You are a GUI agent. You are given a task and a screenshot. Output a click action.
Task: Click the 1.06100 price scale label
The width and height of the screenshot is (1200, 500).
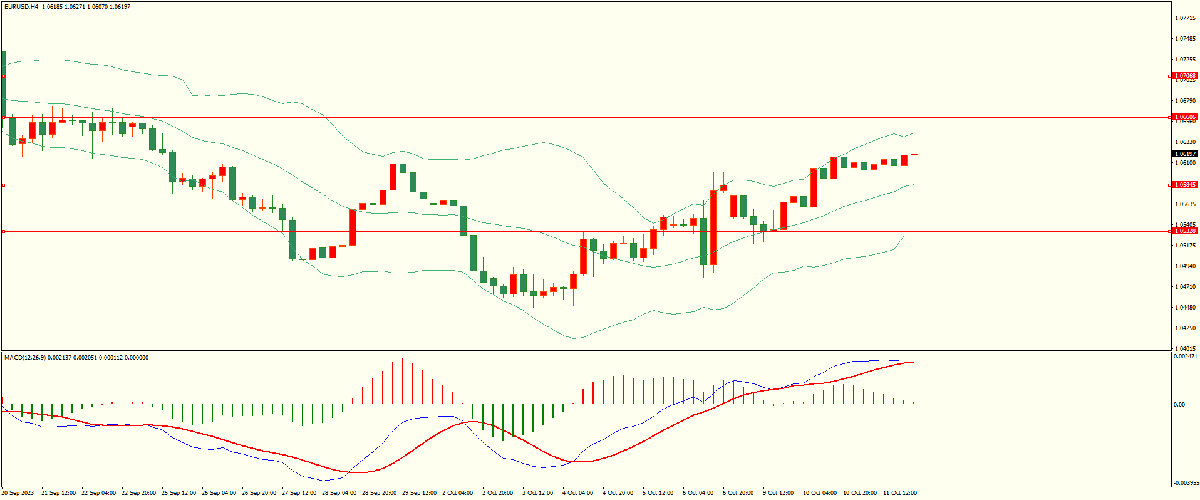(1185, 163)
